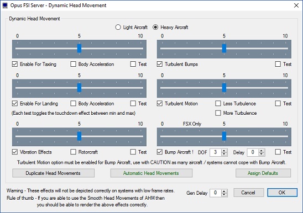Tick the Less Turbulence checkbox

click(x=218, y=103)
